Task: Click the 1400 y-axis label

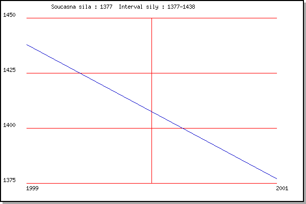Action: tap(9, 125)
